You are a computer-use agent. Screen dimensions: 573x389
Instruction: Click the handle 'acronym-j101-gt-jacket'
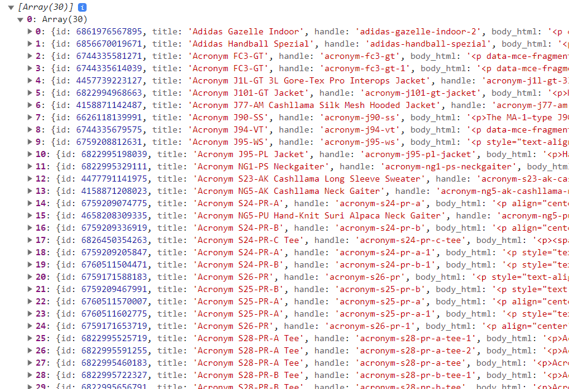point(421,93)
